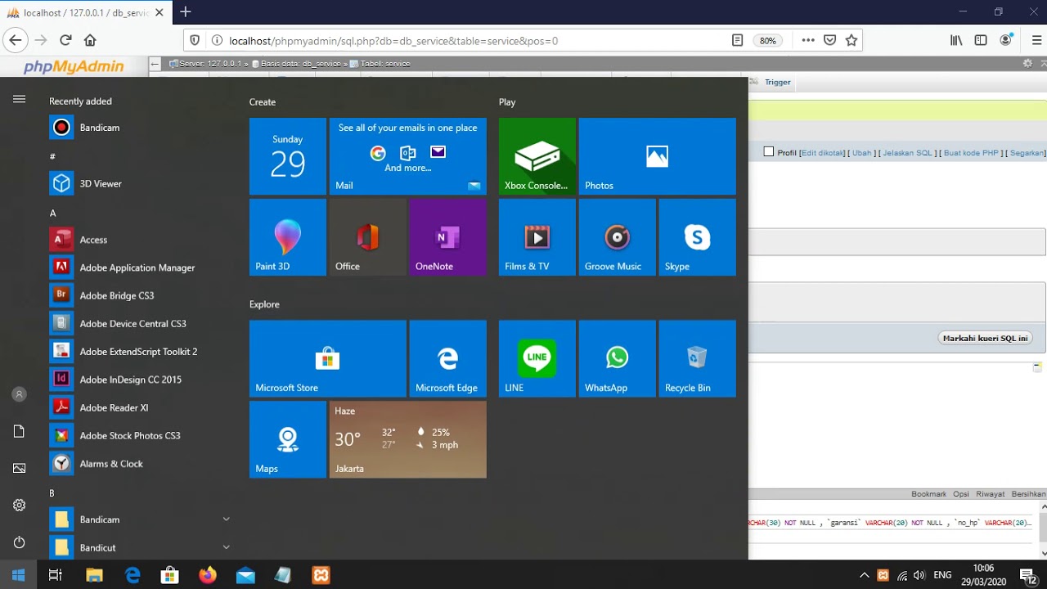The image size is (1047, 589).
Task: Open the LINE app tile
Action: [x=537, y=358]
